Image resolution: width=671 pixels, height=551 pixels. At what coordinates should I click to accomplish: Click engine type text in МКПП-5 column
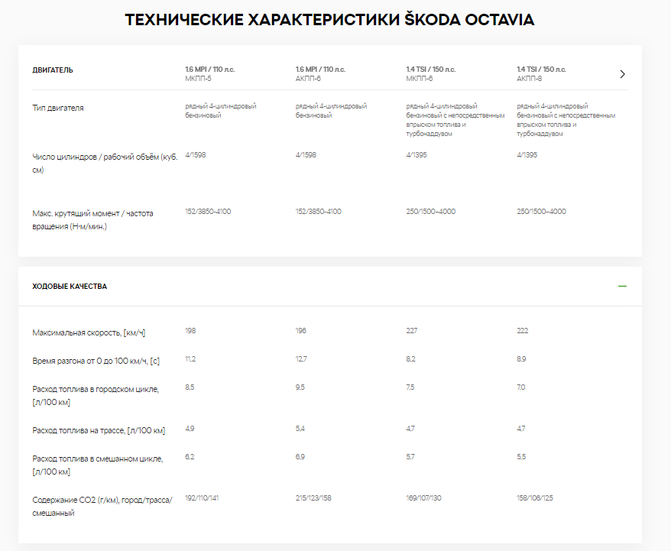click(221, 110)
